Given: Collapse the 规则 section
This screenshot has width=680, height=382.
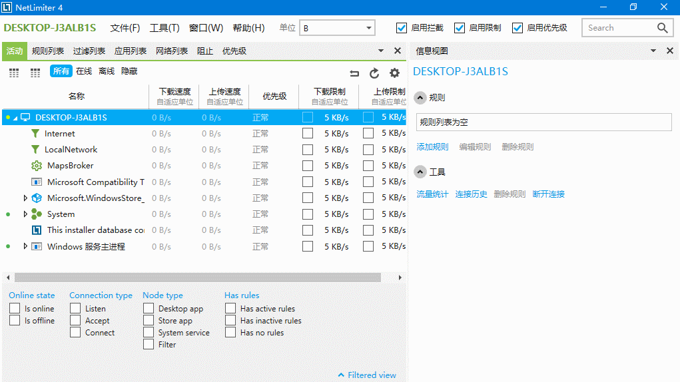Looking at the screenshot, I should [420, 98].
